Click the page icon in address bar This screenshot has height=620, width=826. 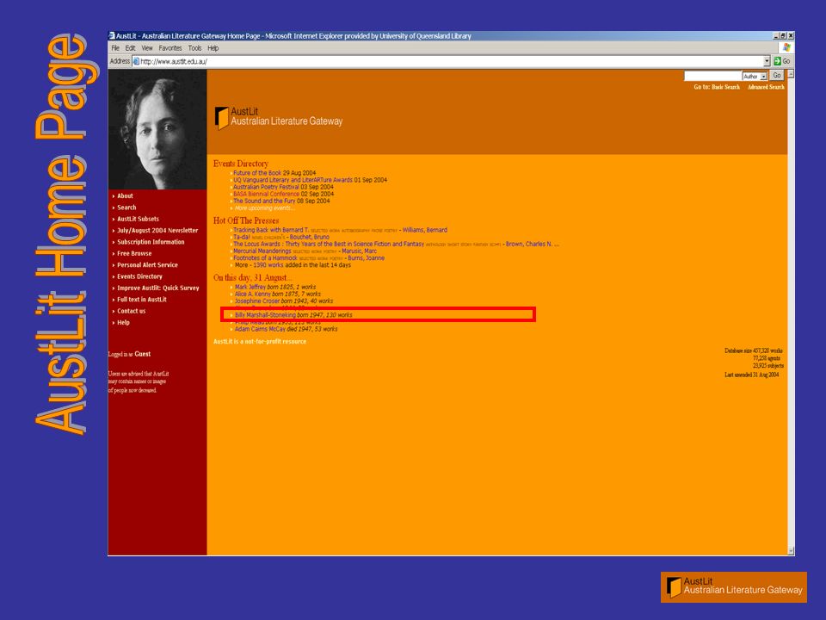pos(136,61)
